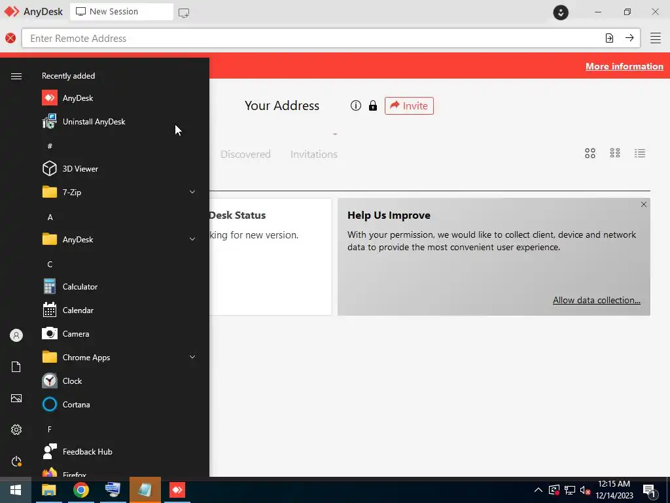The width and height of the screenshot is (670, 503).
Task: Click the network tray icon
Action: pos(570,490)
